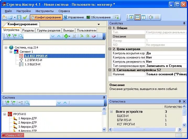Open the dropdown arrow next to green plus
188x139 pixels.
(x=70, y=36)
